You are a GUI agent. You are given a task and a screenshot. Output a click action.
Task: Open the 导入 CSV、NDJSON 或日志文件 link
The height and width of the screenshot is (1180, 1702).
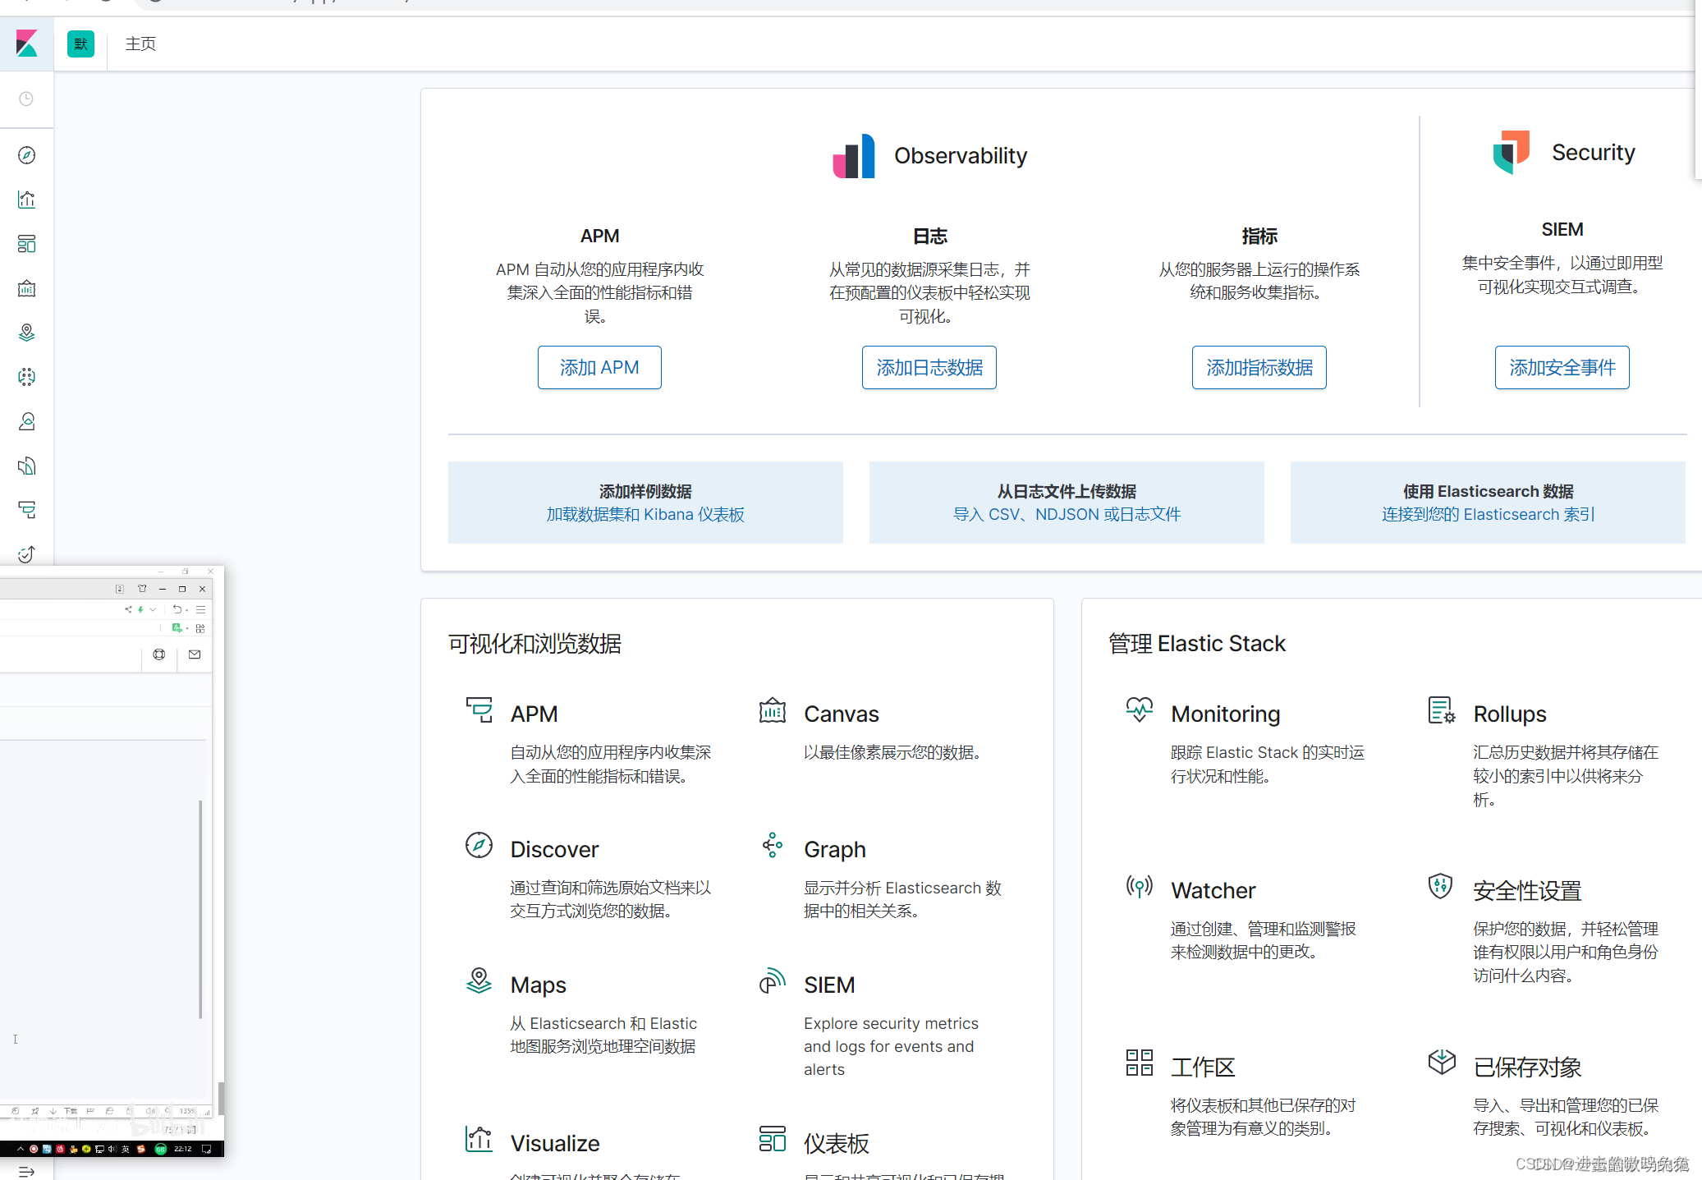[1067, 514]
